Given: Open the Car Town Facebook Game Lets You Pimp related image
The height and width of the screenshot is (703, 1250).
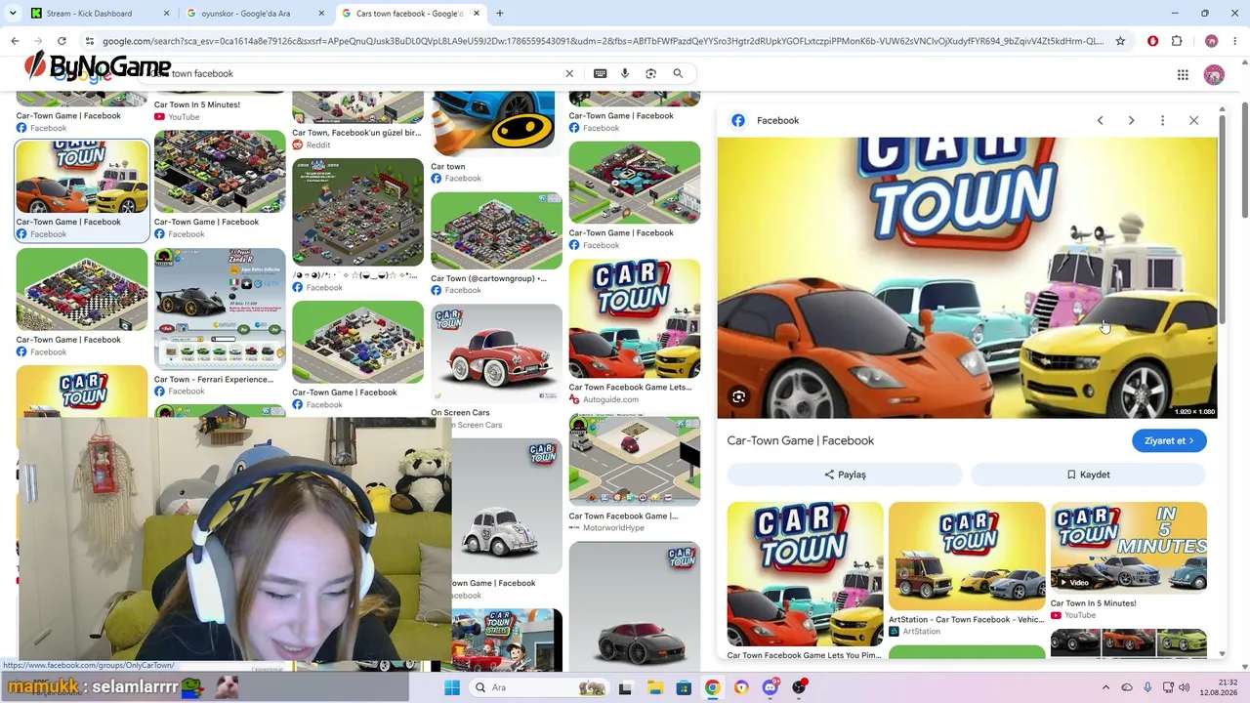Looking at the screenshot, I should coord(805,574).
